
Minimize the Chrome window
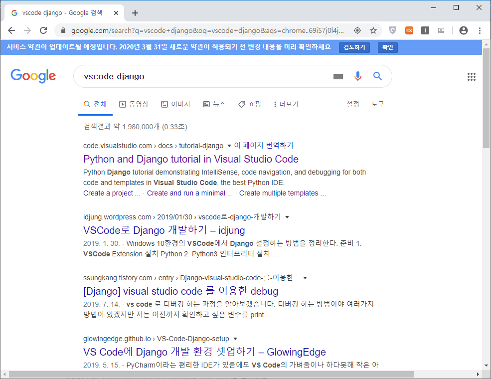(x=433, y=7)
